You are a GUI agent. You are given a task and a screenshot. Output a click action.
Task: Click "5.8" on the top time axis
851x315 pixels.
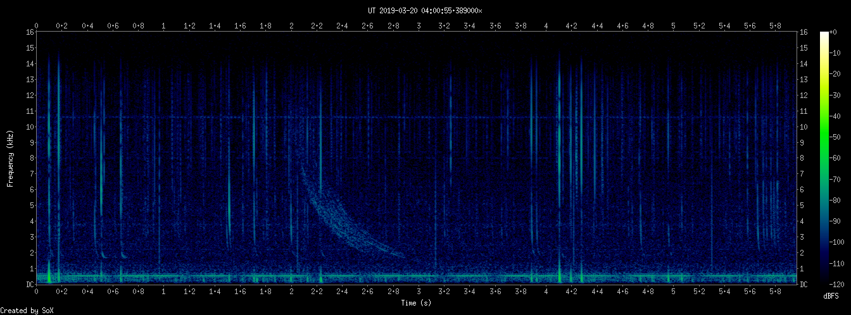pos(776,26)
